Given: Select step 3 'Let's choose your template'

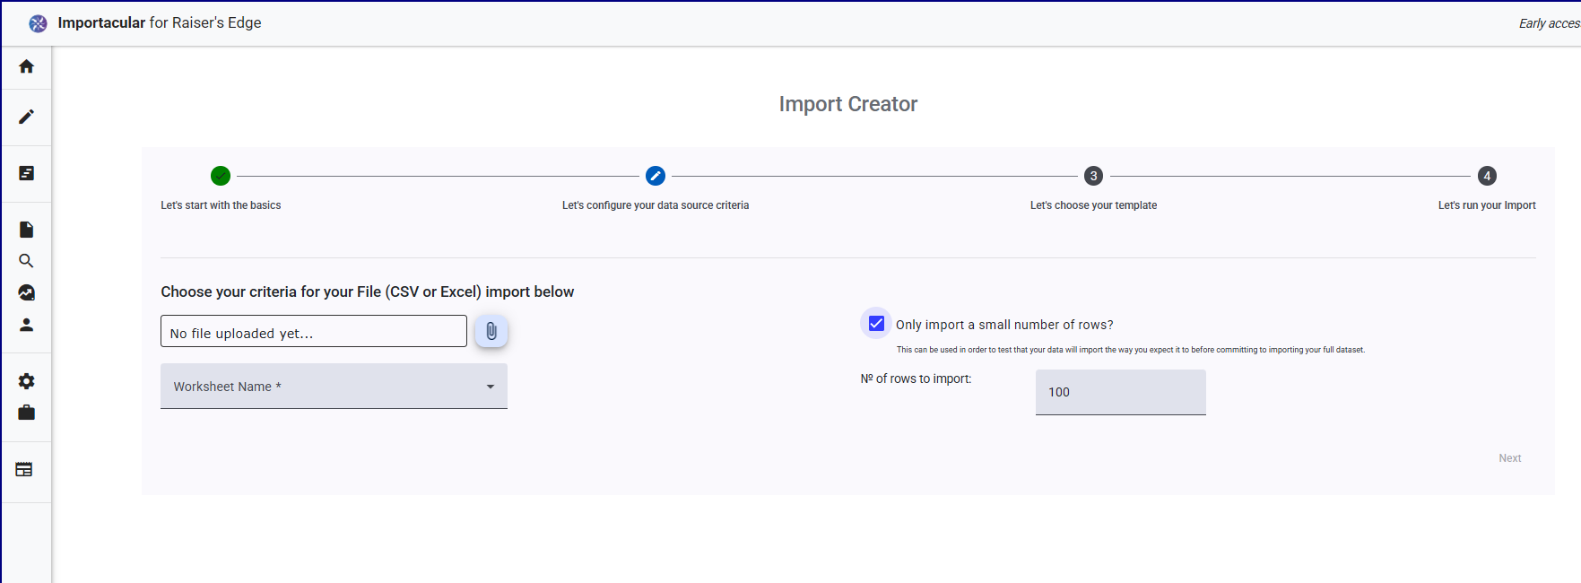Looking at the screenshot, I should pyautogui.click(x=1093, y=176).
